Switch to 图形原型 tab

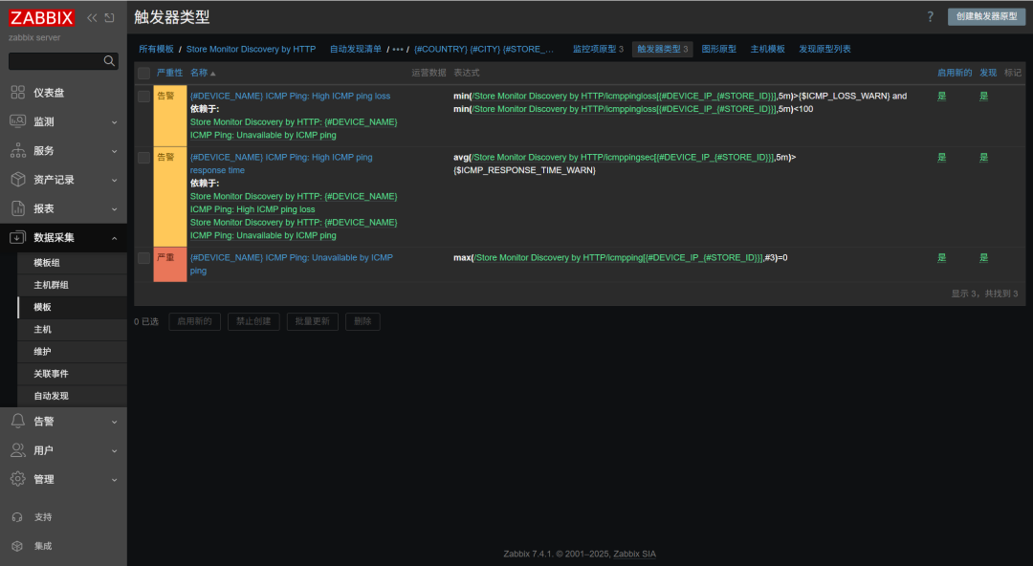pos(718,50)
